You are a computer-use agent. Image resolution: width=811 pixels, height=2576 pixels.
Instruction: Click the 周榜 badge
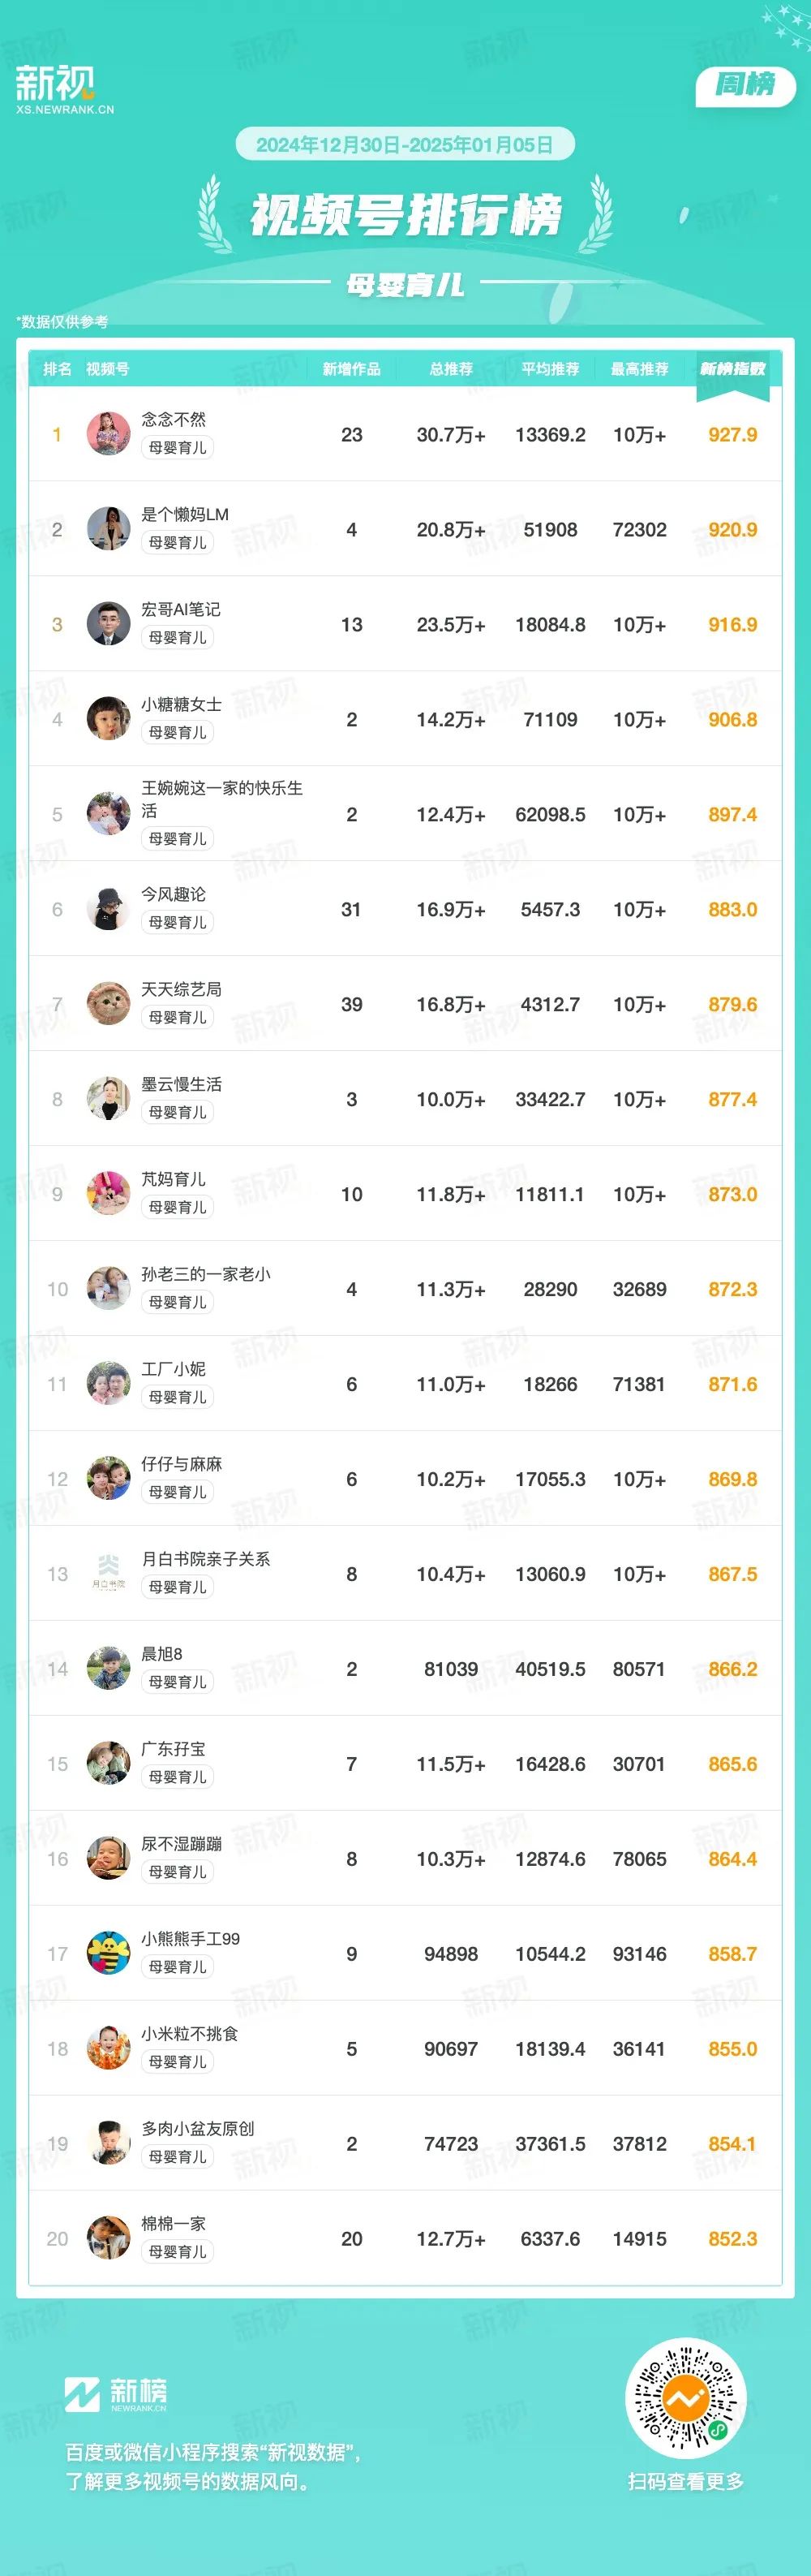click(745, 86)
